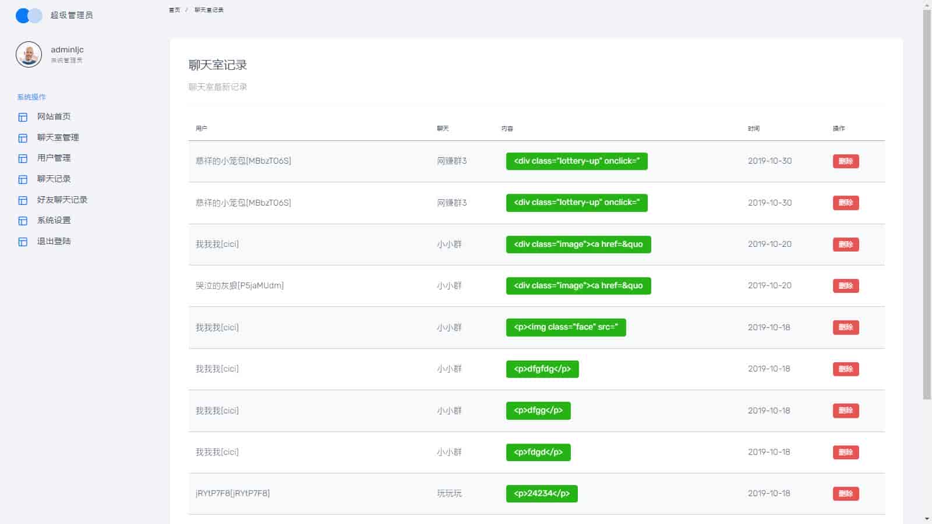Click the icon beside 聊天室管理
Screen dimensions: 932x524
(23, 138)
